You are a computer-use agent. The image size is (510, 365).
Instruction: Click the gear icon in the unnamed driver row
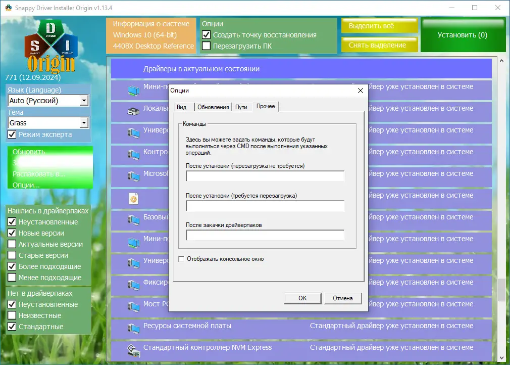point(133,199)
